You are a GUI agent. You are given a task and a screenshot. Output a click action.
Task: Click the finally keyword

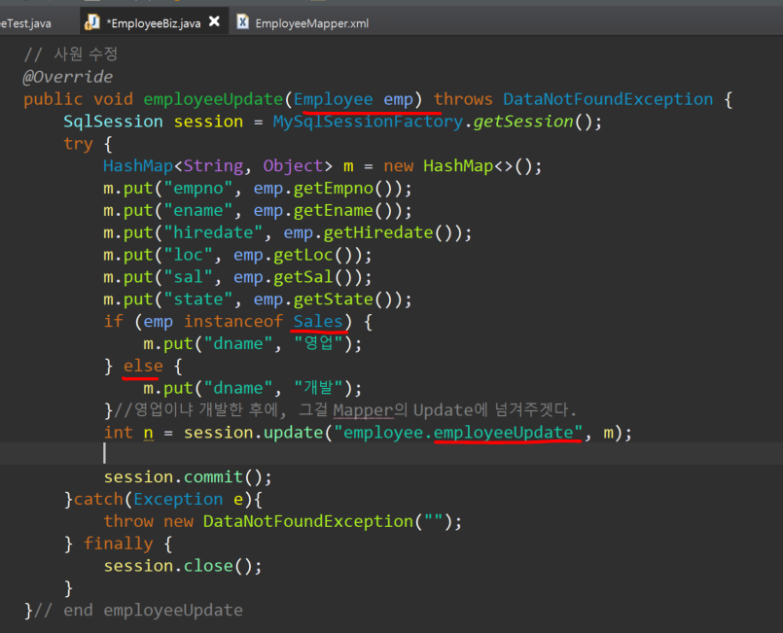pos(119,544)
